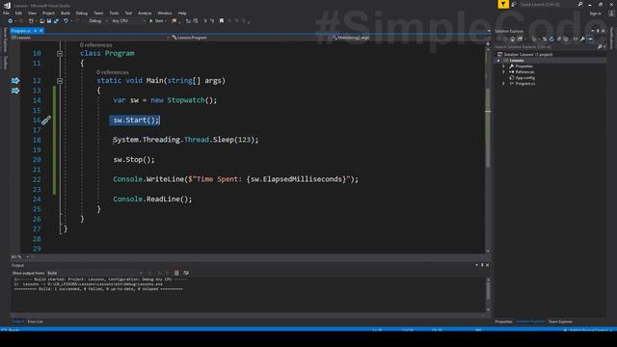Screen dimensions: 617x347
Task: Click the Clear All icon in Output toolbar
Action: click(176, 273)
